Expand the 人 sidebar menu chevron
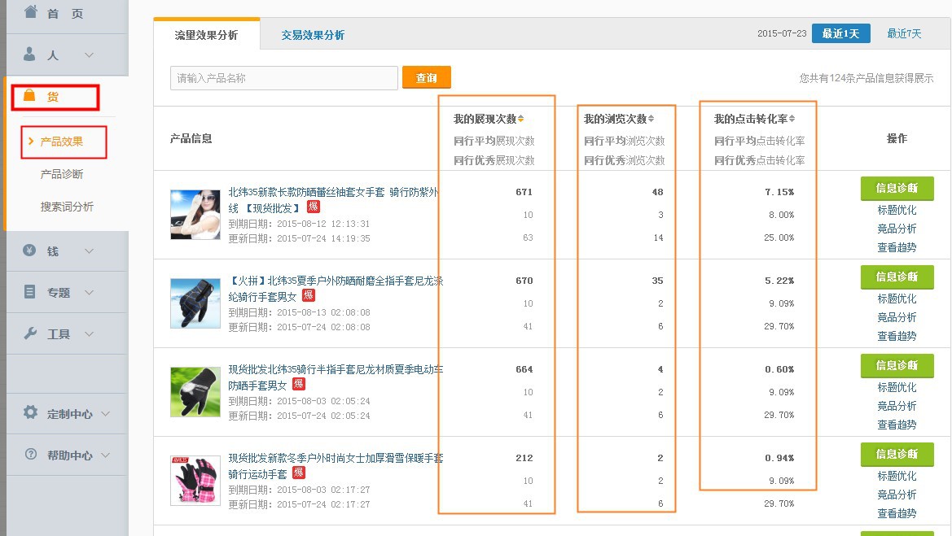 (x=90, y=55)
